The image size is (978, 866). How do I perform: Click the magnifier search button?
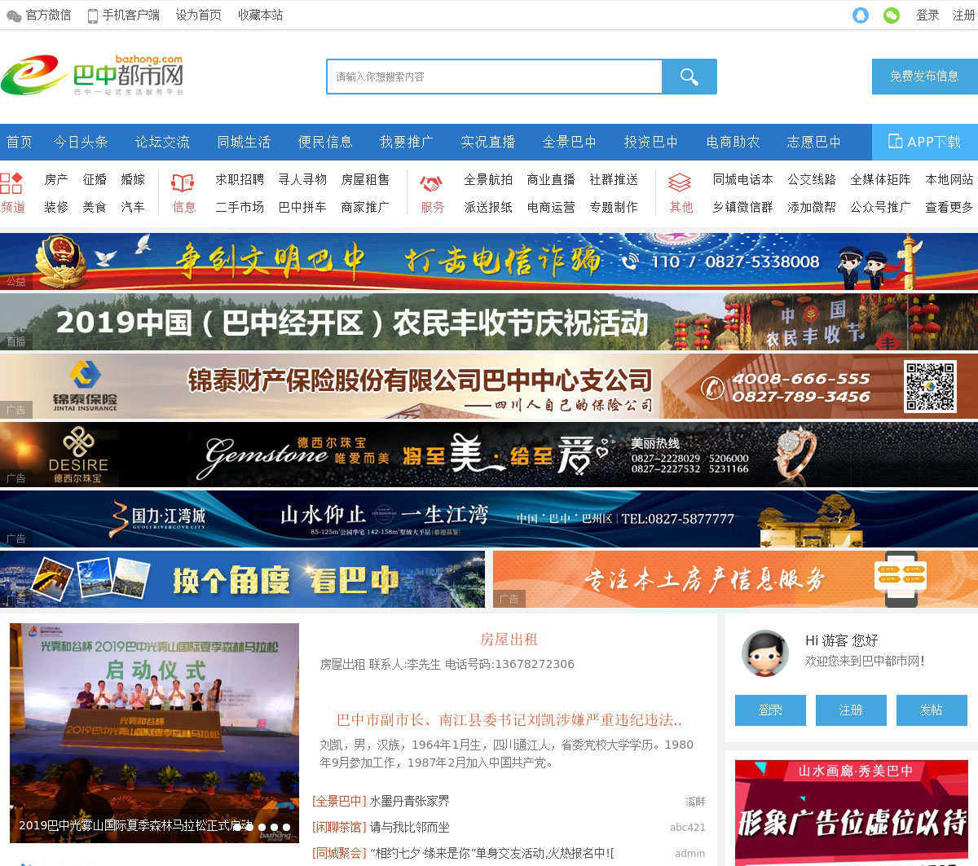click(689, 77)
